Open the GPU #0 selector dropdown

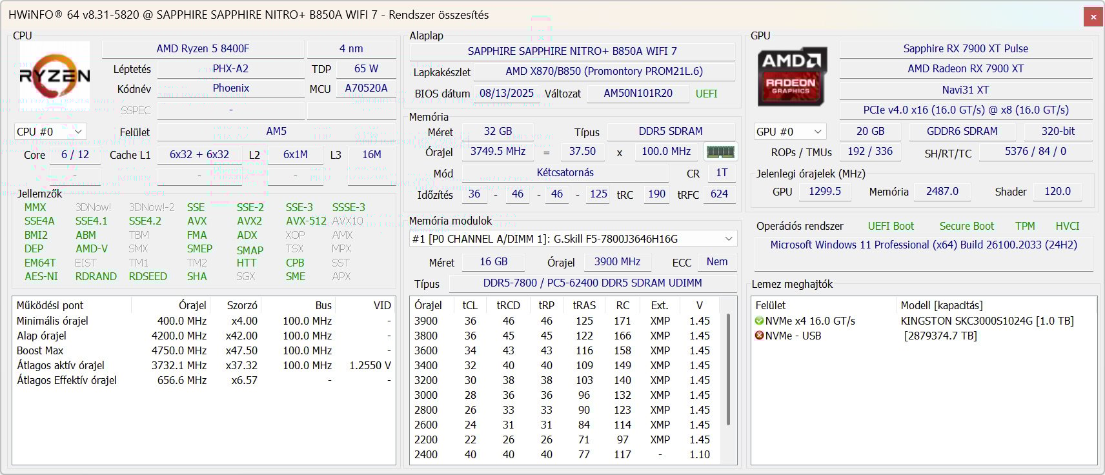[790, 132]
